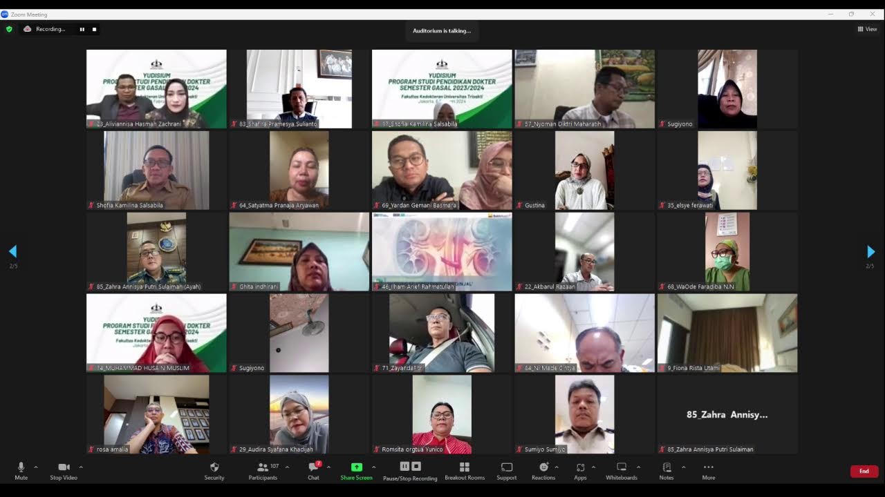Open the Reactions menu
This screenshot has width=885, height=497.
(543, 470)
